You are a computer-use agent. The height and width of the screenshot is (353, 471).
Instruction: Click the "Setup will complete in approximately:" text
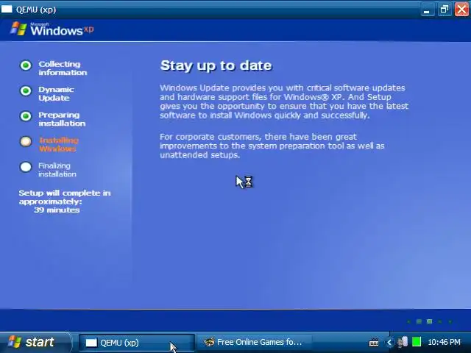pos(65,197)
